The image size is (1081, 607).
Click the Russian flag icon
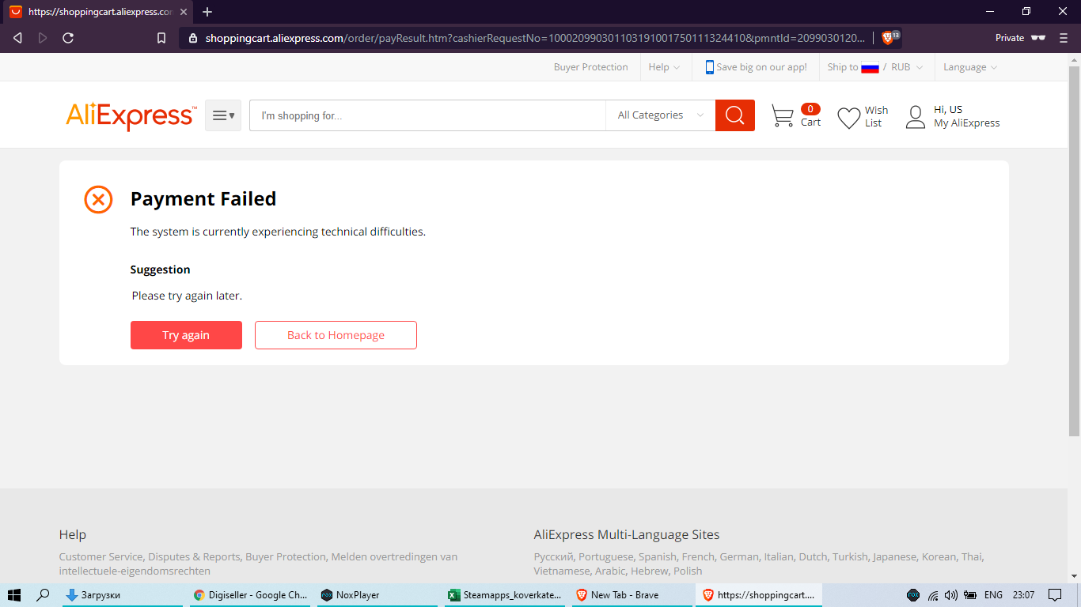(870, 67)
